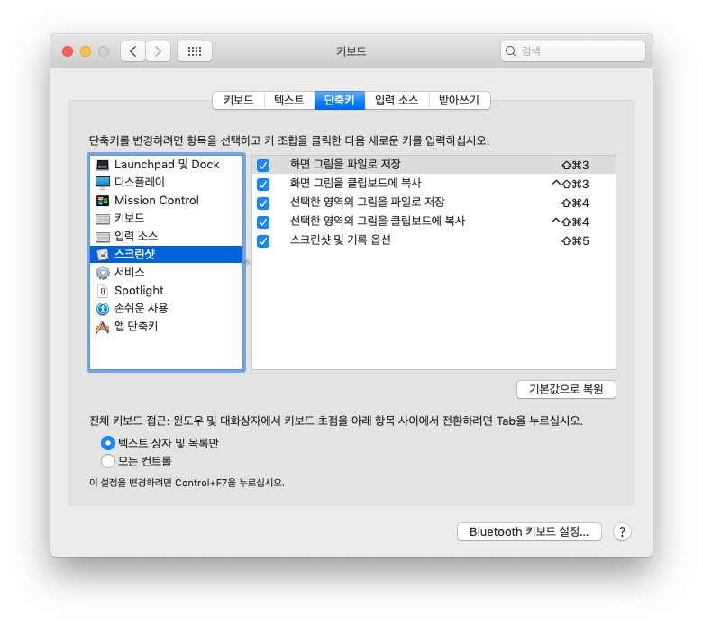
Task: Uncheck 화면 그림을 클립보드에 복사
Action: pos(263,184)
